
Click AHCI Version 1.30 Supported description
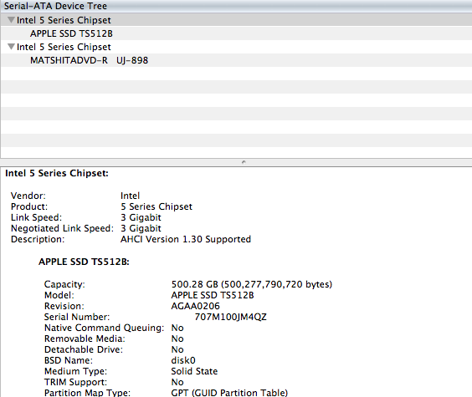point(186,239)
